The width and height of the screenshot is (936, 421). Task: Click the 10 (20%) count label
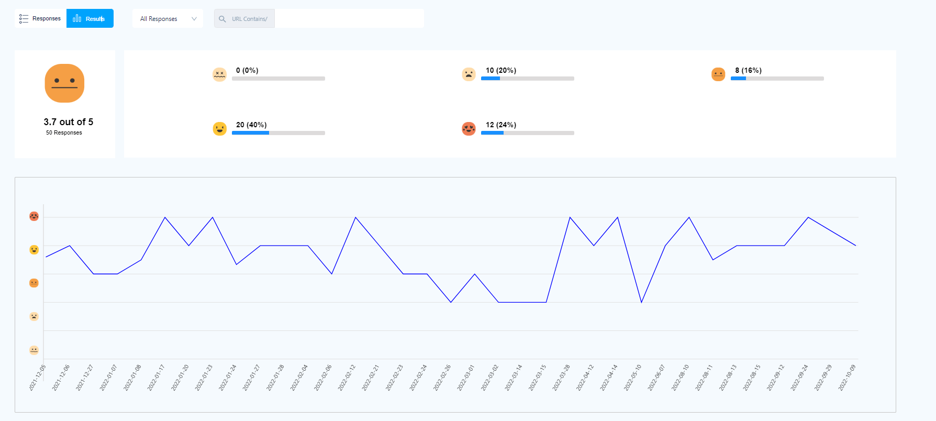tap(501, 70)
